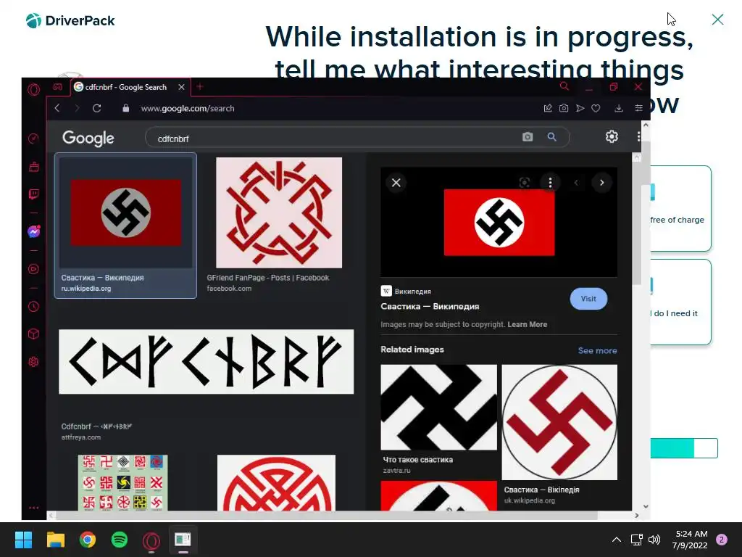Click the address bar lock icon
The height and width of the screenshot is (557, 742).
[125, 108]
